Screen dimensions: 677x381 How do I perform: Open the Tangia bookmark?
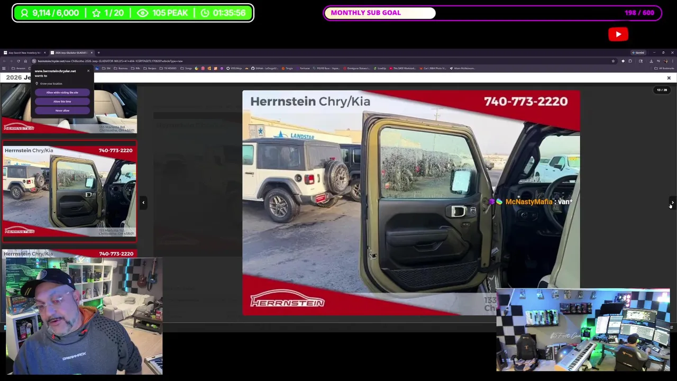pyautogui.click(x=287, y=68)
